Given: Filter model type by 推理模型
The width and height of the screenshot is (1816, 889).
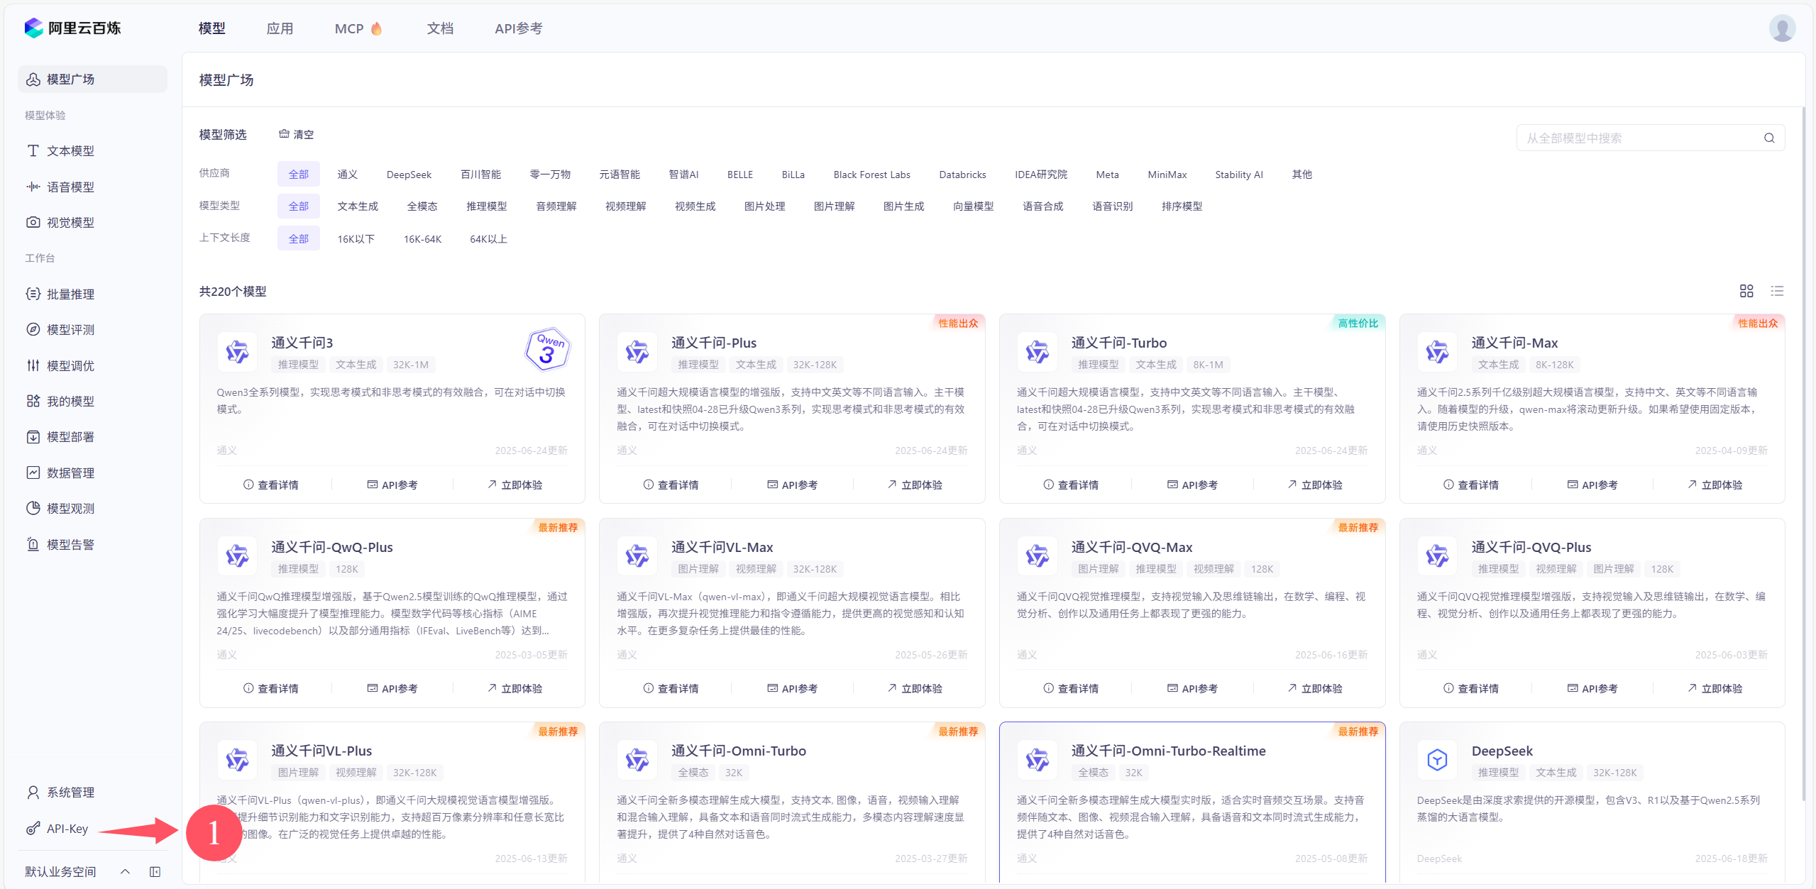Looking at the screenshot, I should (487, 206).
